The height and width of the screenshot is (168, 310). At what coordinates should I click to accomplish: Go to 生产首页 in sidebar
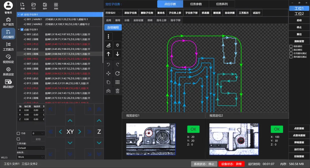tap(8, 21)
